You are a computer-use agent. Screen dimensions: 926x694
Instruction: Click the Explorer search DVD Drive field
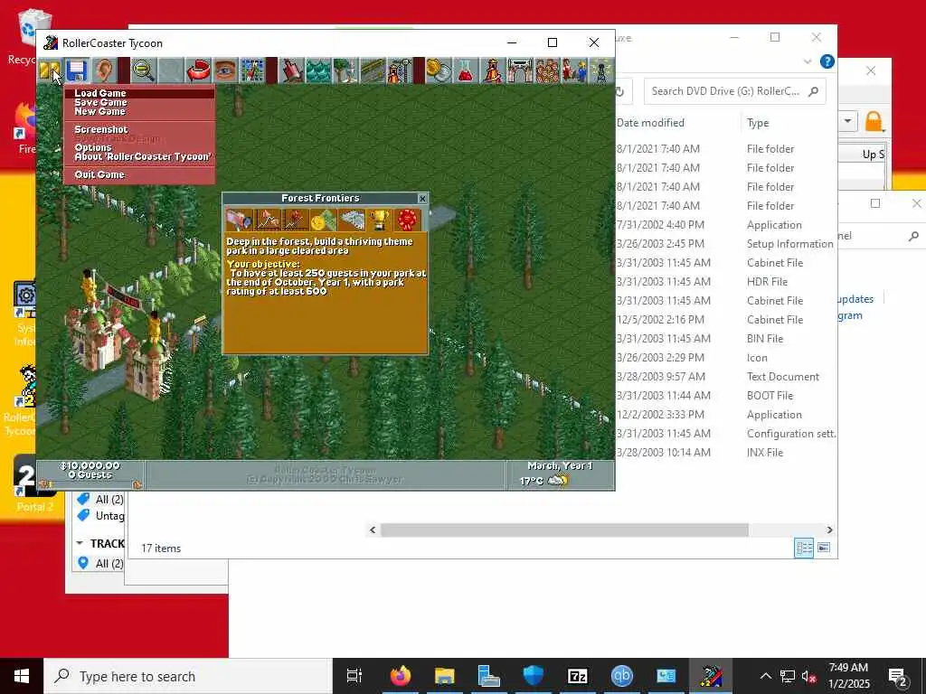point(734,91)
